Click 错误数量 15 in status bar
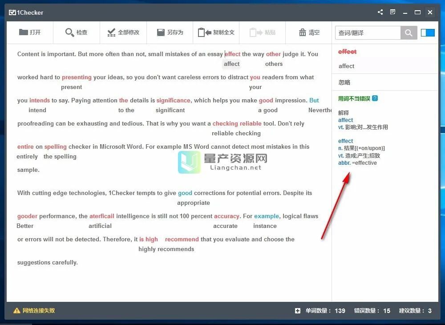 click(372, 311)
